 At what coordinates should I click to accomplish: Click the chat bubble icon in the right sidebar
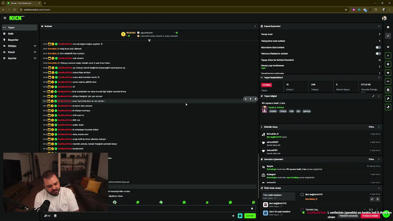click(388, 73)
